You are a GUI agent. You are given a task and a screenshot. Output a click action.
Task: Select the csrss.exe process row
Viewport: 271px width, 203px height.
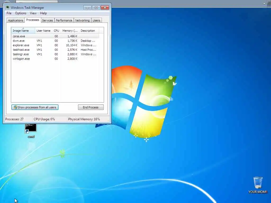(55, 36)
